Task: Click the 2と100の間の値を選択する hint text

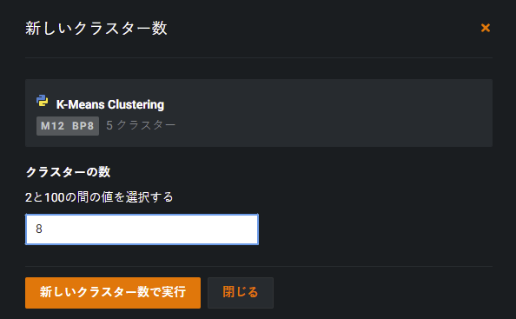Action: [99, 197]
